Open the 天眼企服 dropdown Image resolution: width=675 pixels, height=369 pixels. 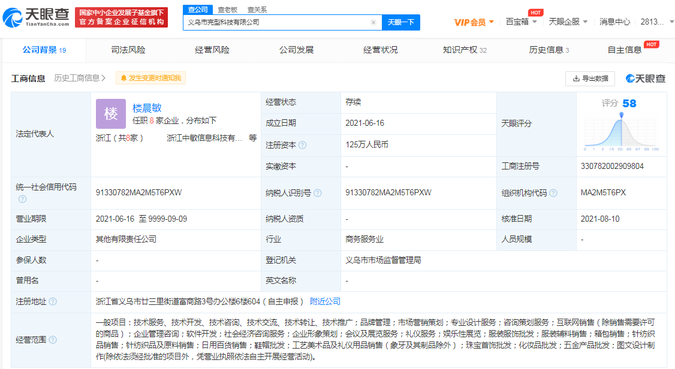[568, 22]
